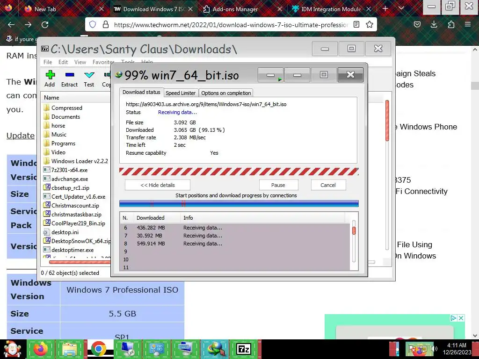
Task: Go forward in Firefox history
Action: (x=28, y=24)
